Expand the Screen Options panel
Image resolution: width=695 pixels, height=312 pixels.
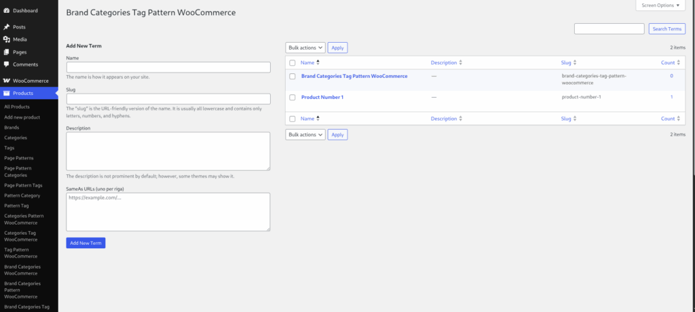(x=660, y=5)
